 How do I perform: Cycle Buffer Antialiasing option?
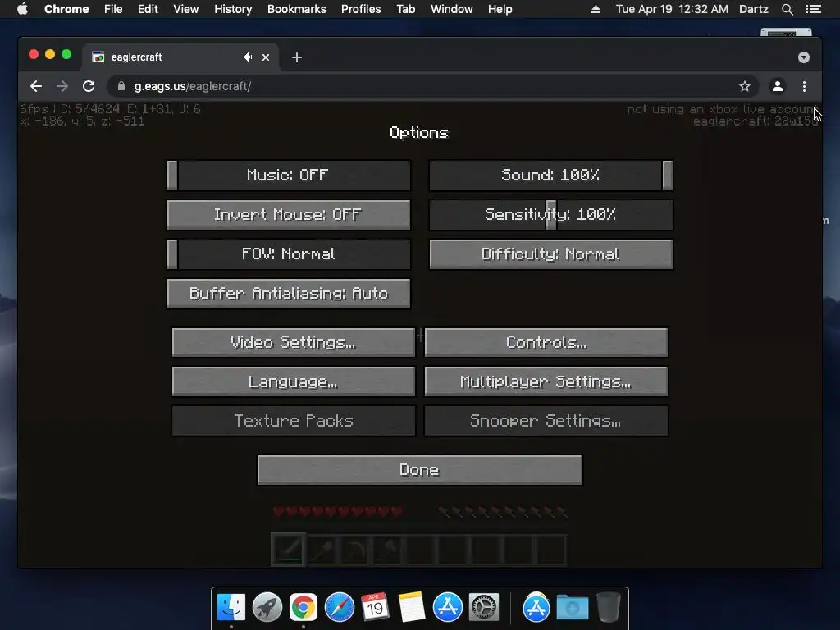point(289,294)
